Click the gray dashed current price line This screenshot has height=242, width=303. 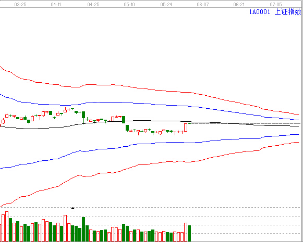click(x=246, y=123)
